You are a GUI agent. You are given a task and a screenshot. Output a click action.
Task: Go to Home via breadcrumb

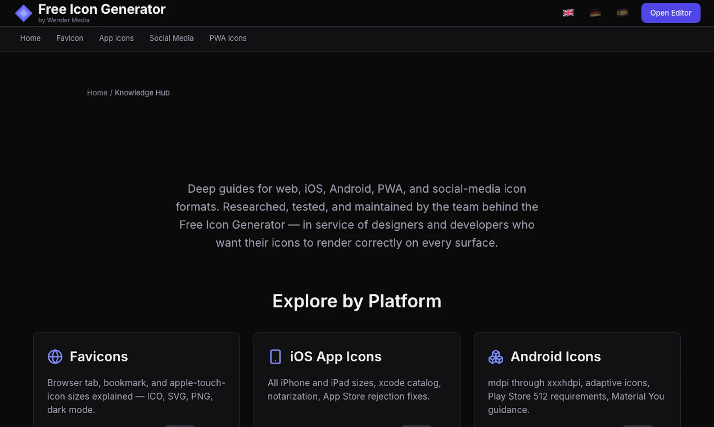click(97, 93)
